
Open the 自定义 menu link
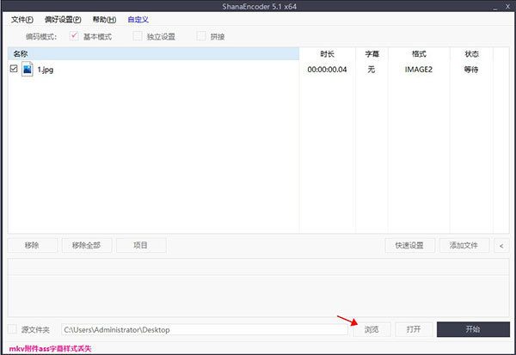(138, 20)
